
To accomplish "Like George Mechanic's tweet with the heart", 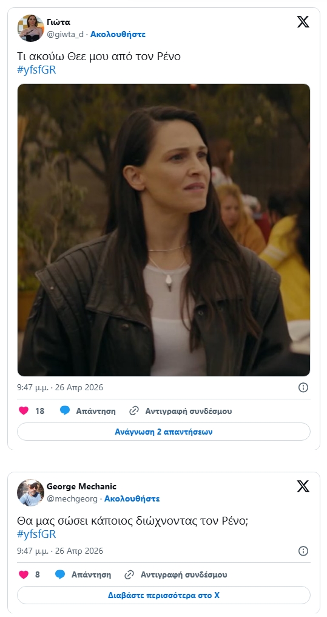I will coord(24,574).
